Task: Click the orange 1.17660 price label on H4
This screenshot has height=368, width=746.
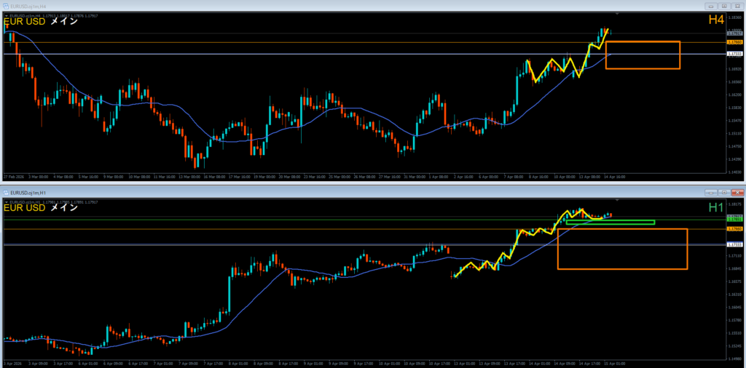Action: [734, 42]
